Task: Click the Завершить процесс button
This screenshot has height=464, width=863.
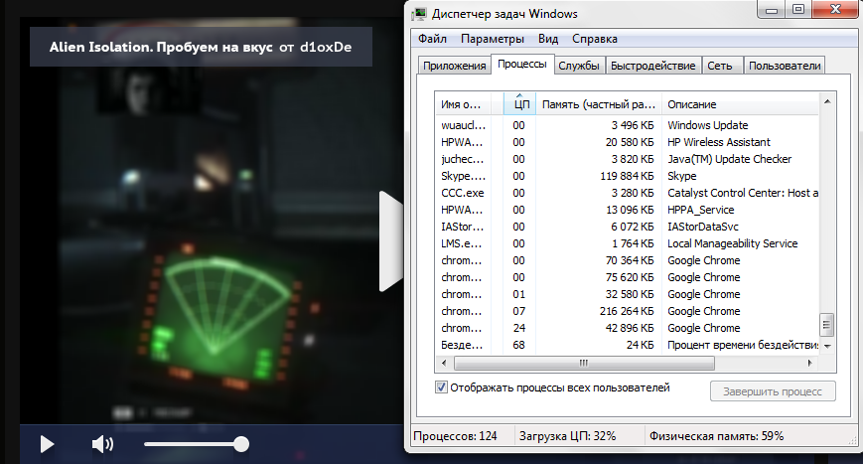Action: pyautogui.click(x=773, y=391)
